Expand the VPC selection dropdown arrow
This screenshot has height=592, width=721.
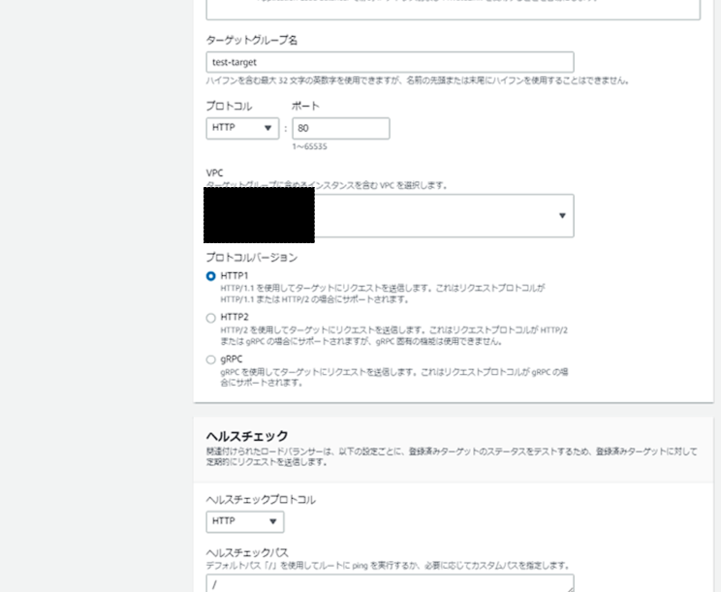coord(562,216)
